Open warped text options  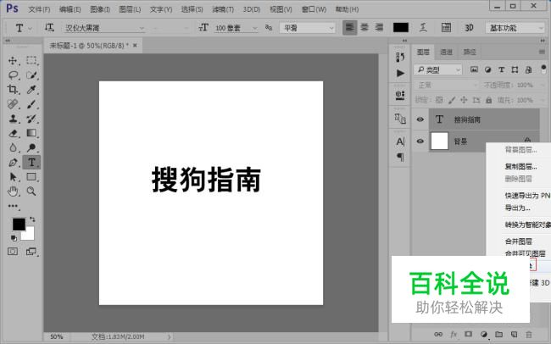pyautogui.click(x=424, y=27)
